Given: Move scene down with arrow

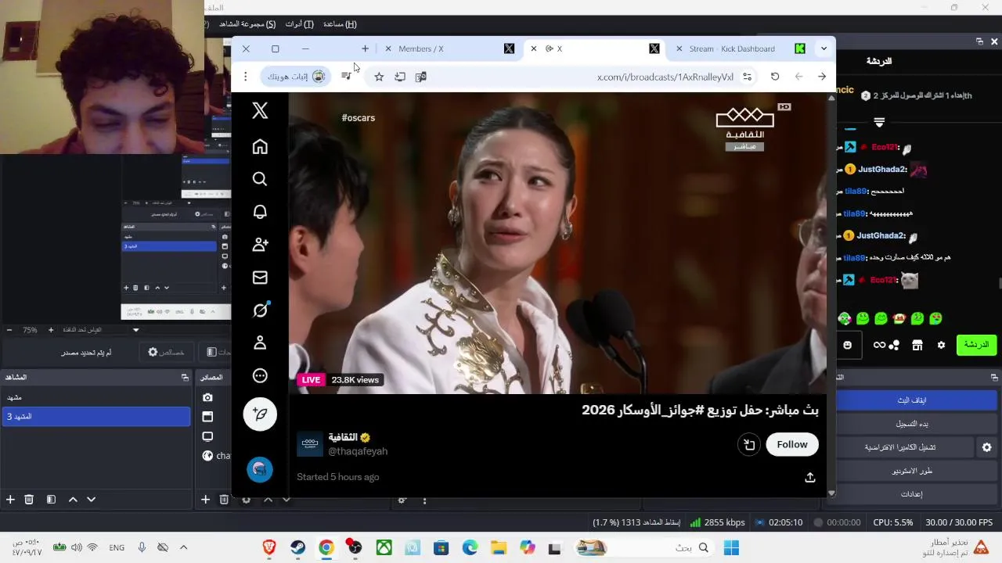Looking at the screenshot, I should click(91, 500).
